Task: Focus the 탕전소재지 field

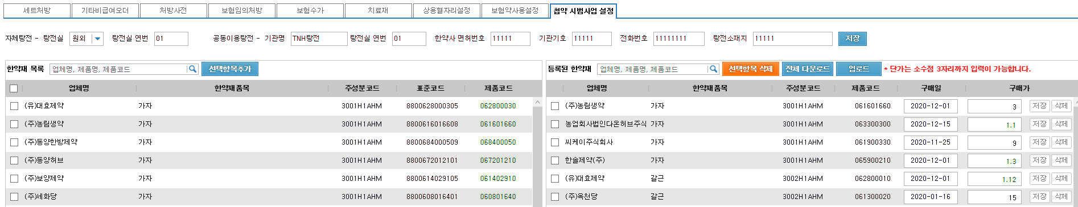Action: click(x=793, y=39)
